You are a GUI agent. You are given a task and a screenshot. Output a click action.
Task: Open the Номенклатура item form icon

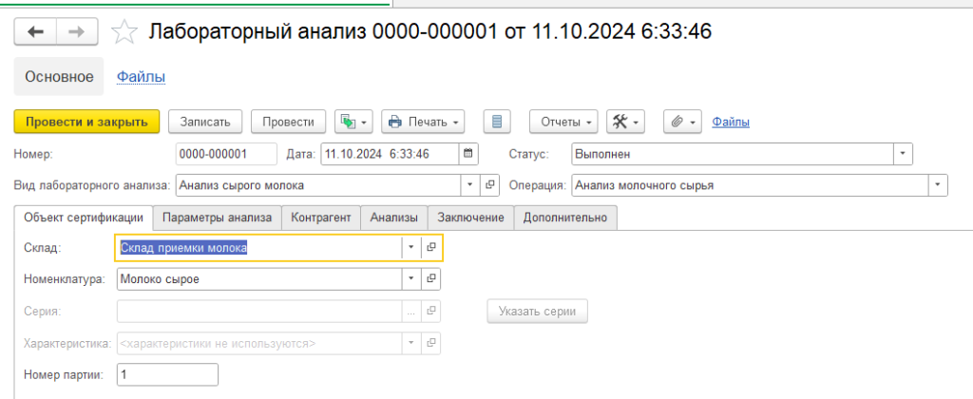(431, 279)
